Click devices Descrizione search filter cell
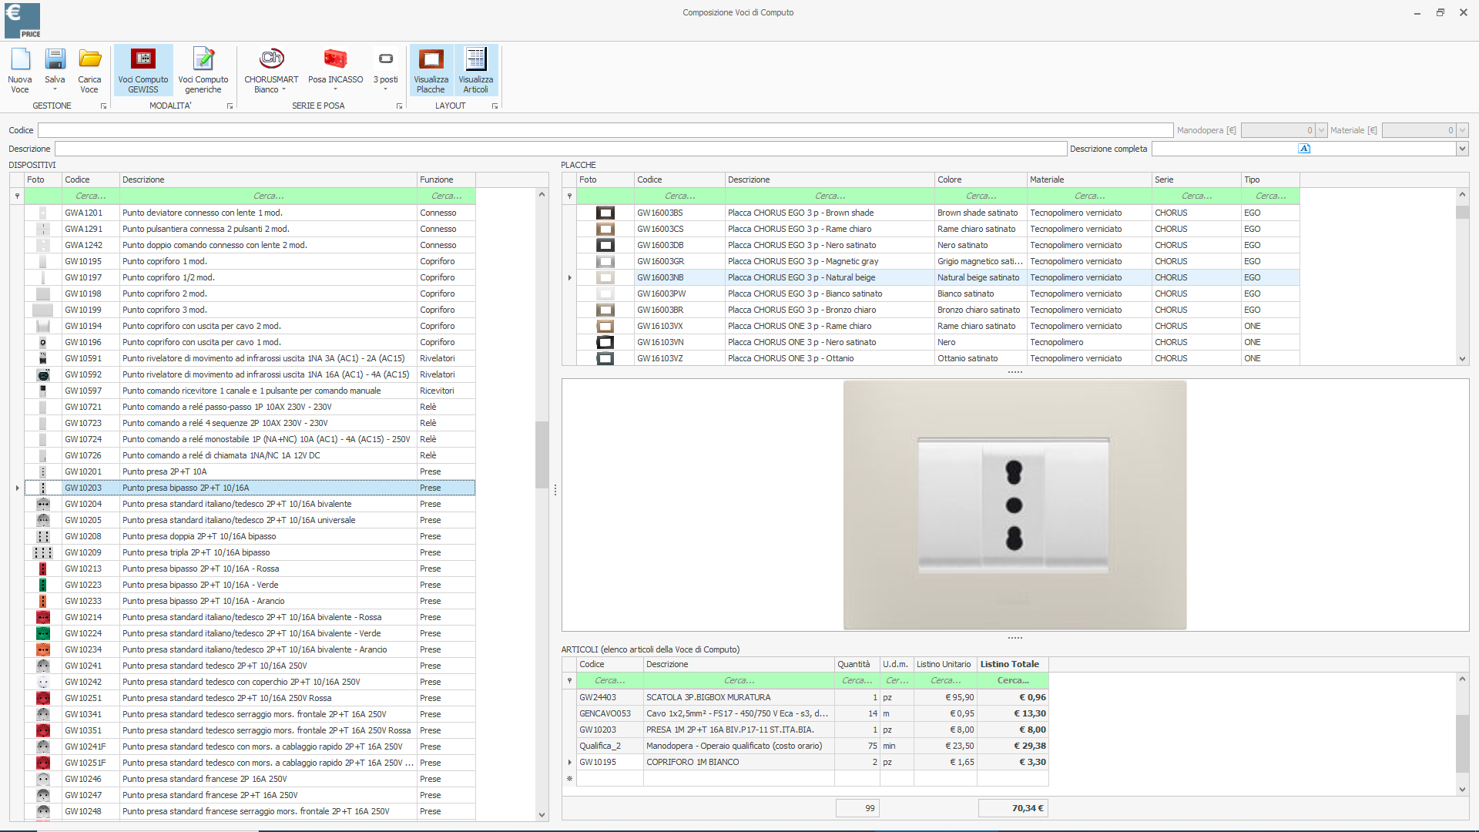Screen dimensions: 1479x832 coord(268,196)
